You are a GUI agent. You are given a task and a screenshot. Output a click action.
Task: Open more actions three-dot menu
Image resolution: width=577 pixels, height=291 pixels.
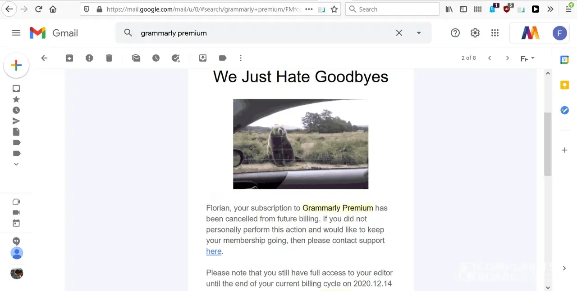[241, 58]
